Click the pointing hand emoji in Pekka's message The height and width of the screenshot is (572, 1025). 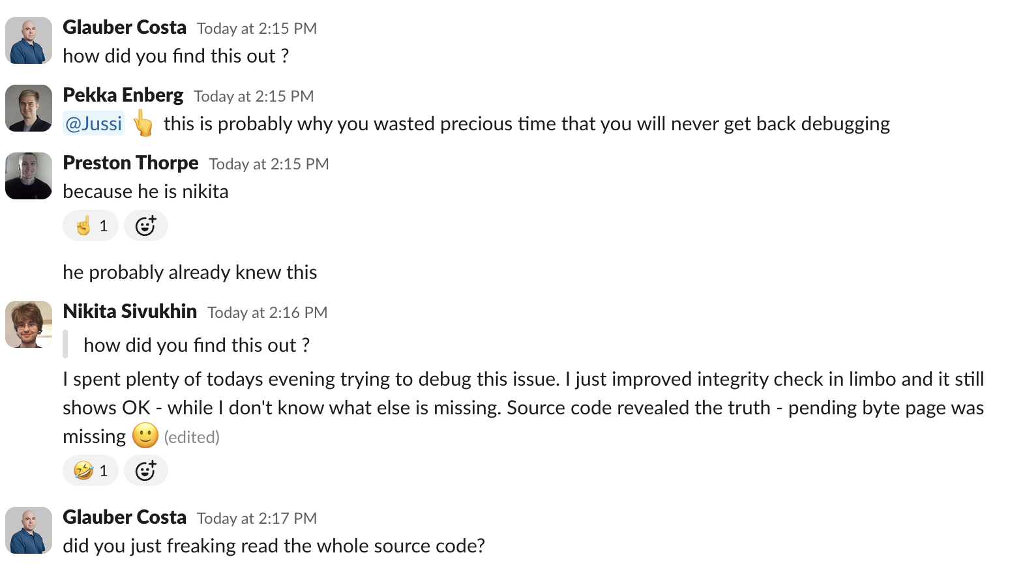click(x=143, y=123)
